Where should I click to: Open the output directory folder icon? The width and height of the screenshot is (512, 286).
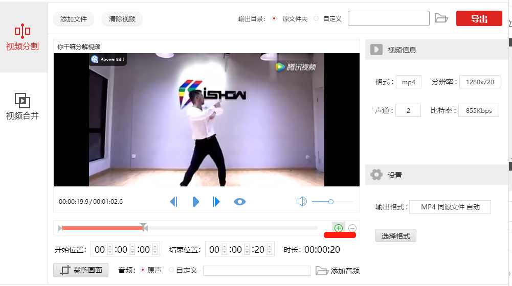pos(441,18)
